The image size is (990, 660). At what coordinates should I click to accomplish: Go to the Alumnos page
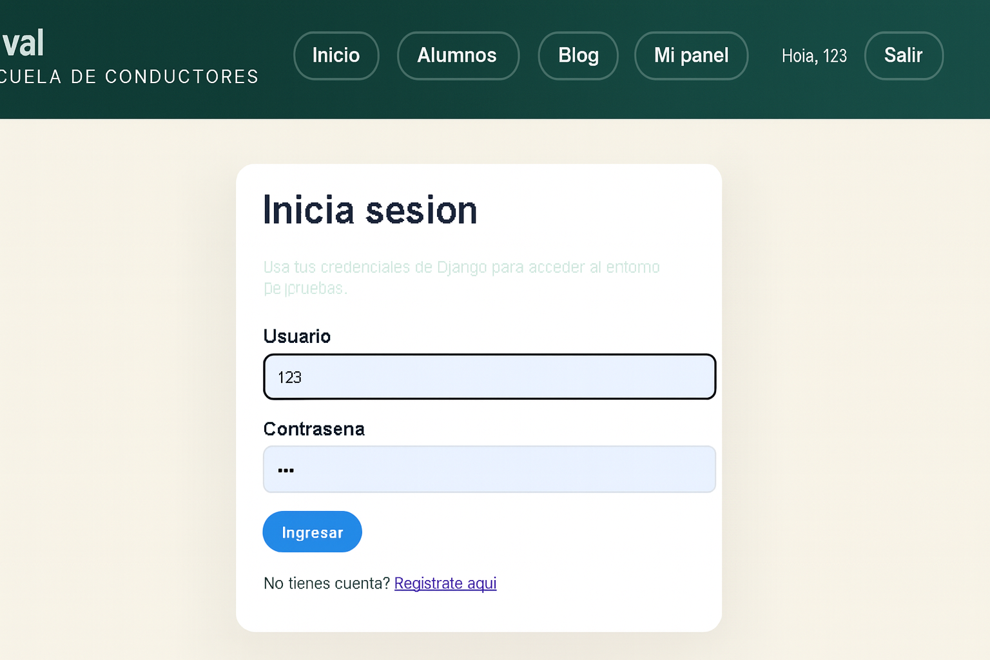(x=458, y=55)
